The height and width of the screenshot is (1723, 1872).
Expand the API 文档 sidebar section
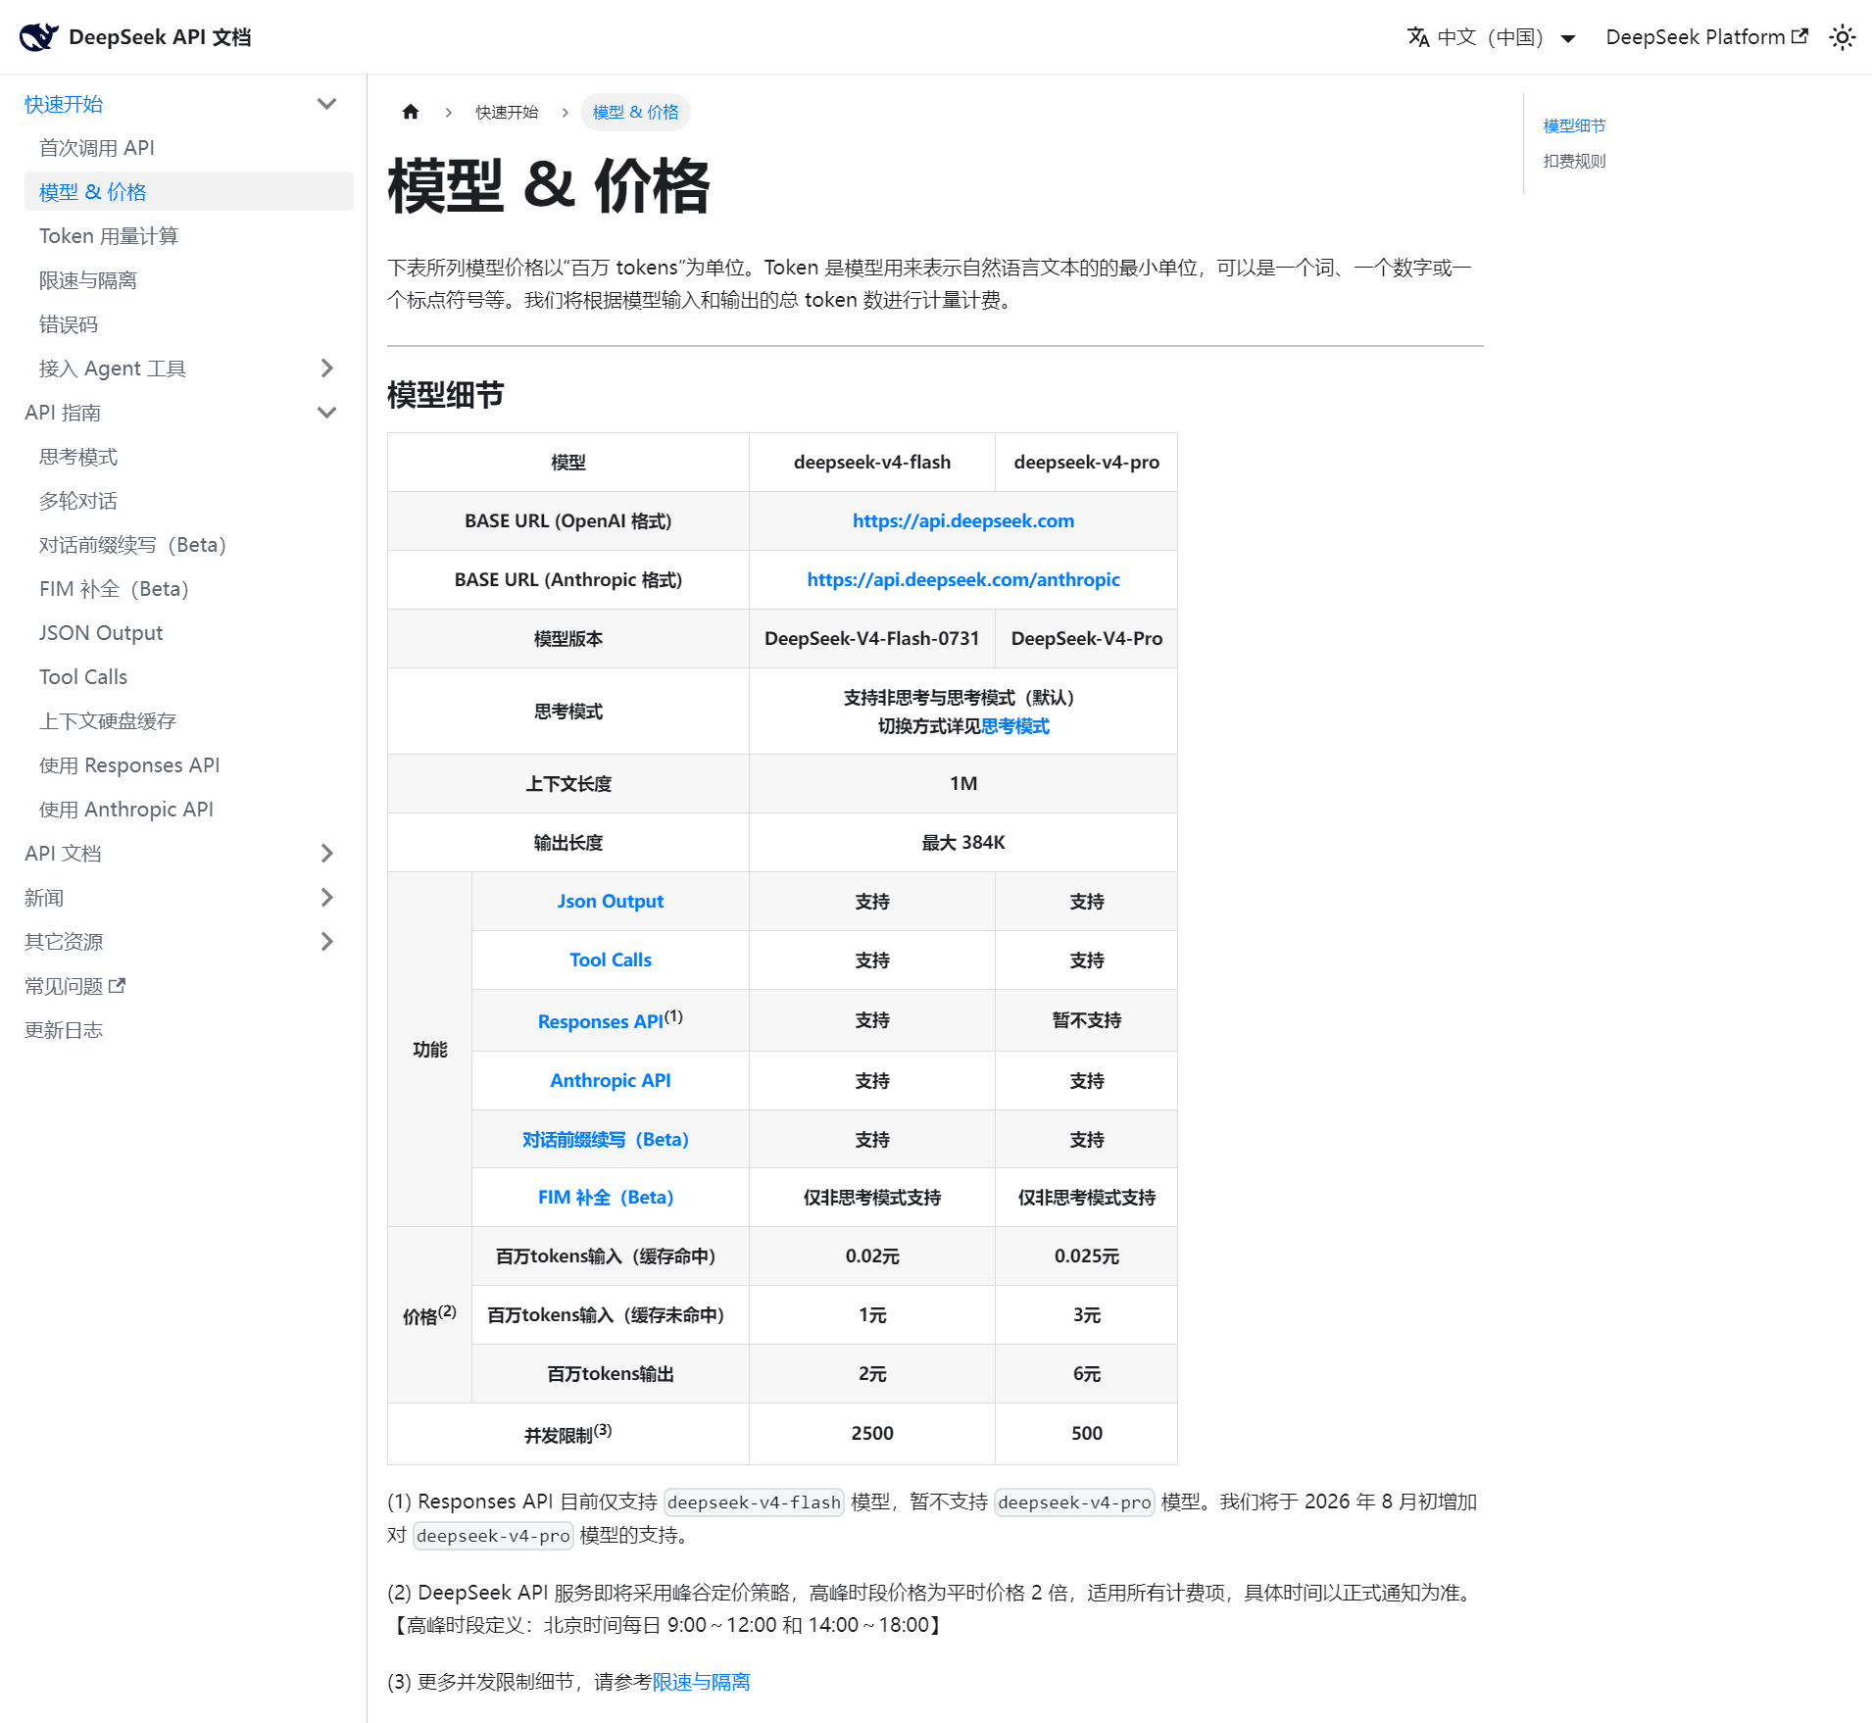pyautogui.click(x=327, y=854)
